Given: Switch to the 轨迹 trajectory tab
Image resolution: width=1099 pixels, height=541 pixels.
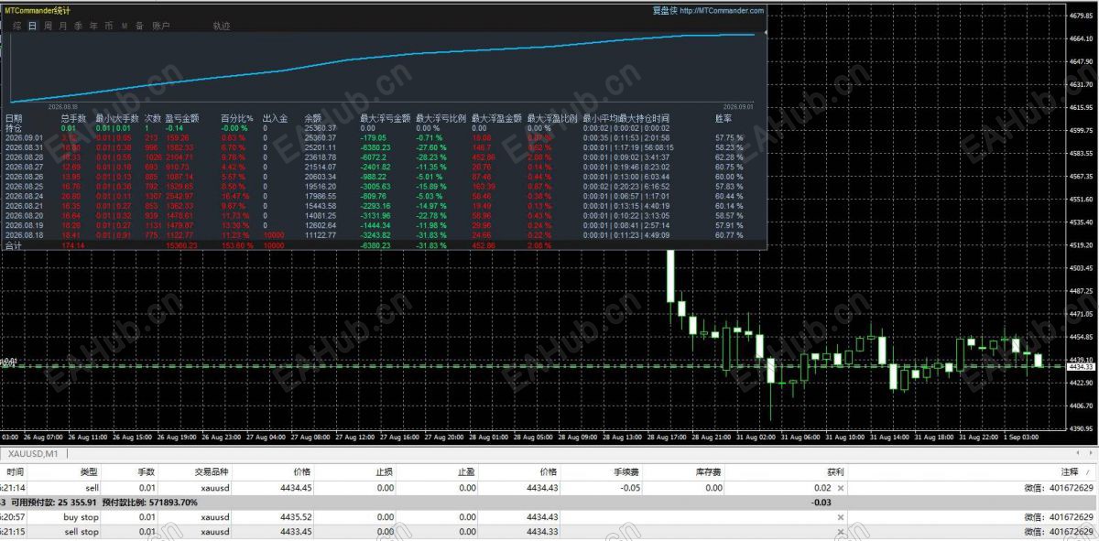Looking at the screenshot, I should [x=221, y=27].
